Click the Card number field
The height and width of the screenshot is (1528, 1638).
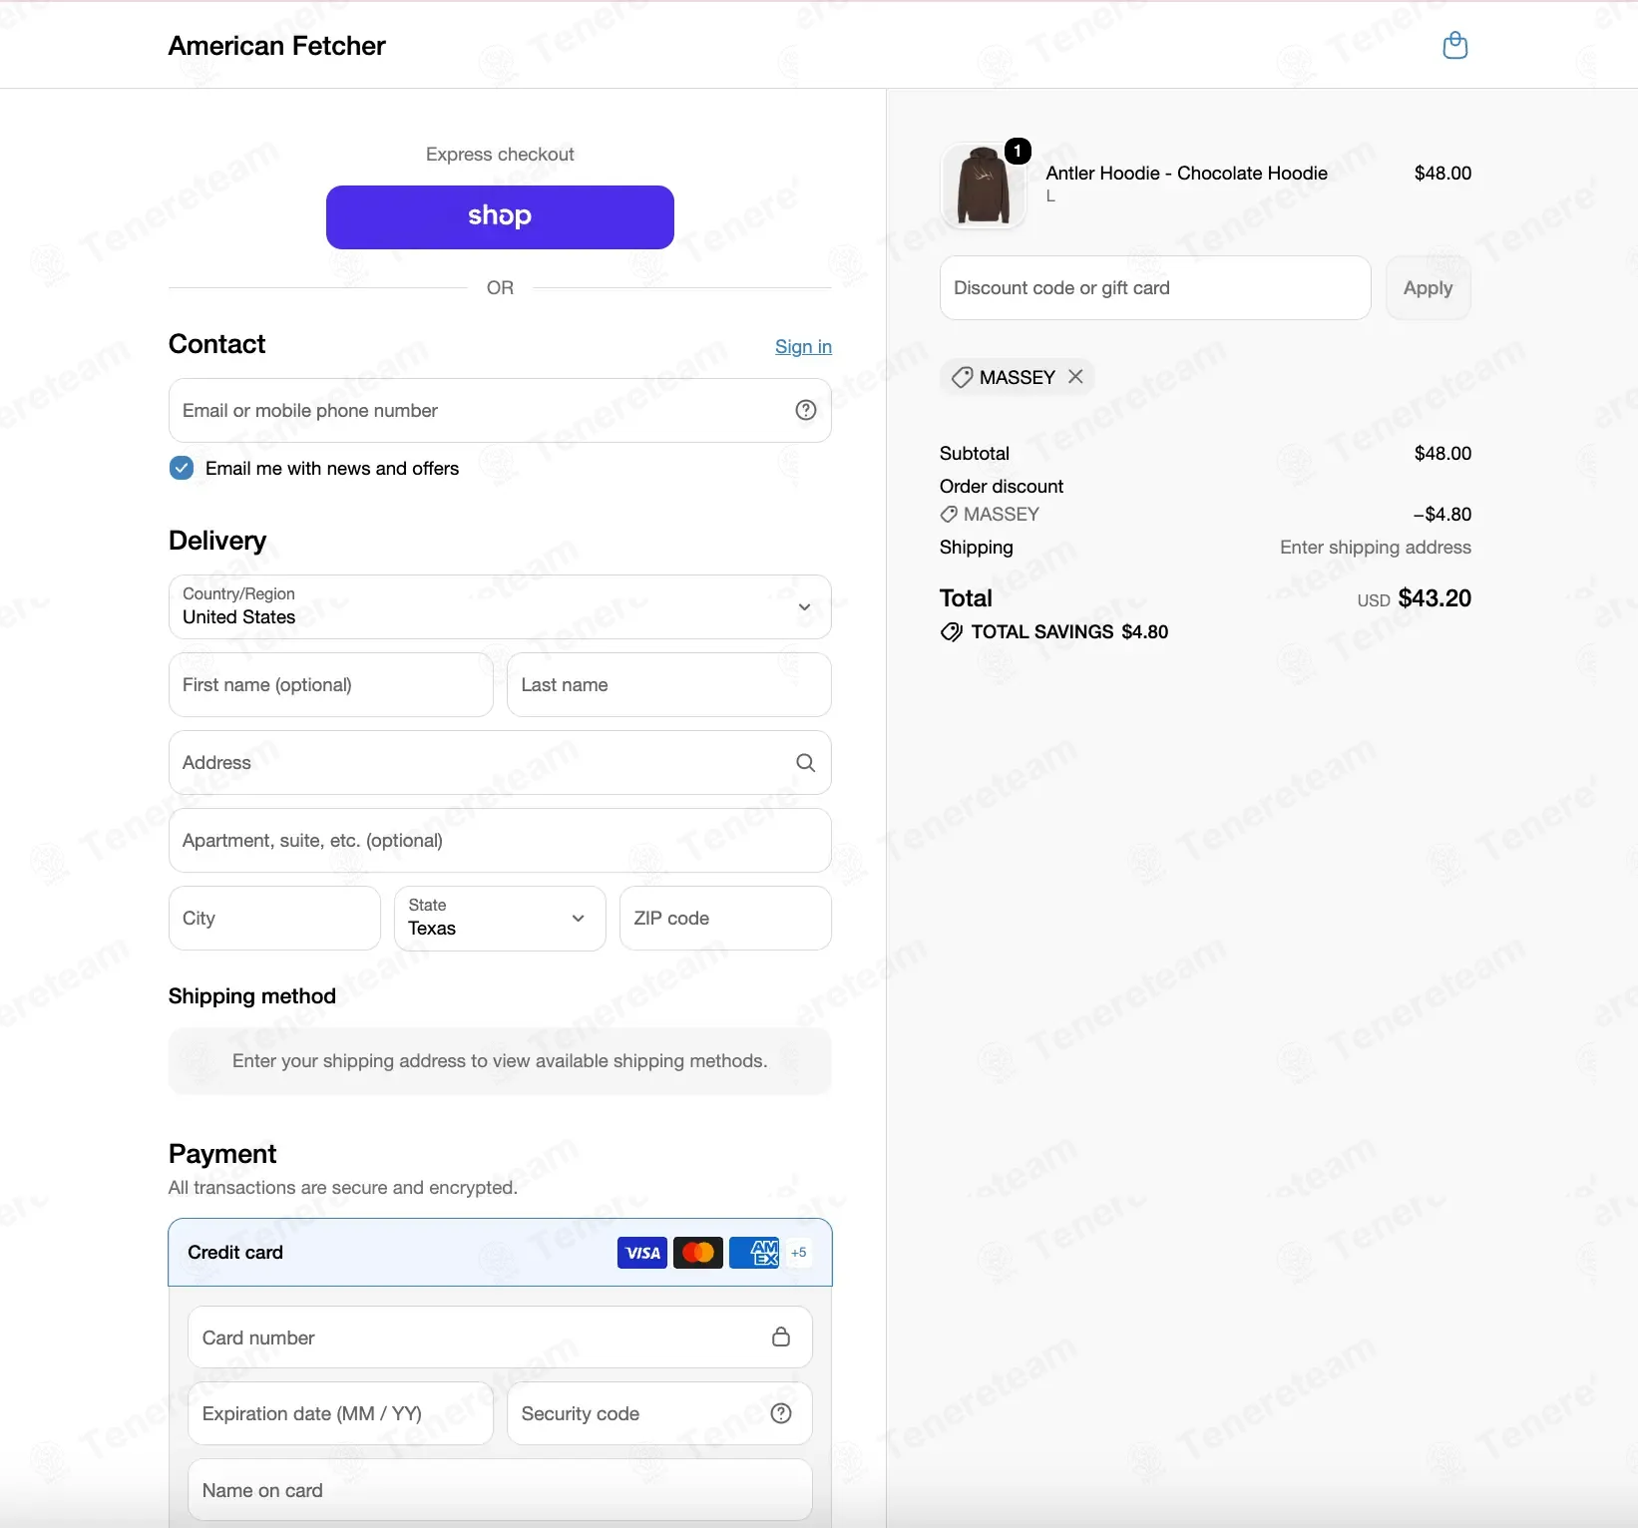[500, 1337]
